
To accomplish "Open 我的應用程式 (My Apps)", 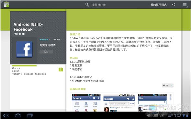I will click(x=159, y=5).
